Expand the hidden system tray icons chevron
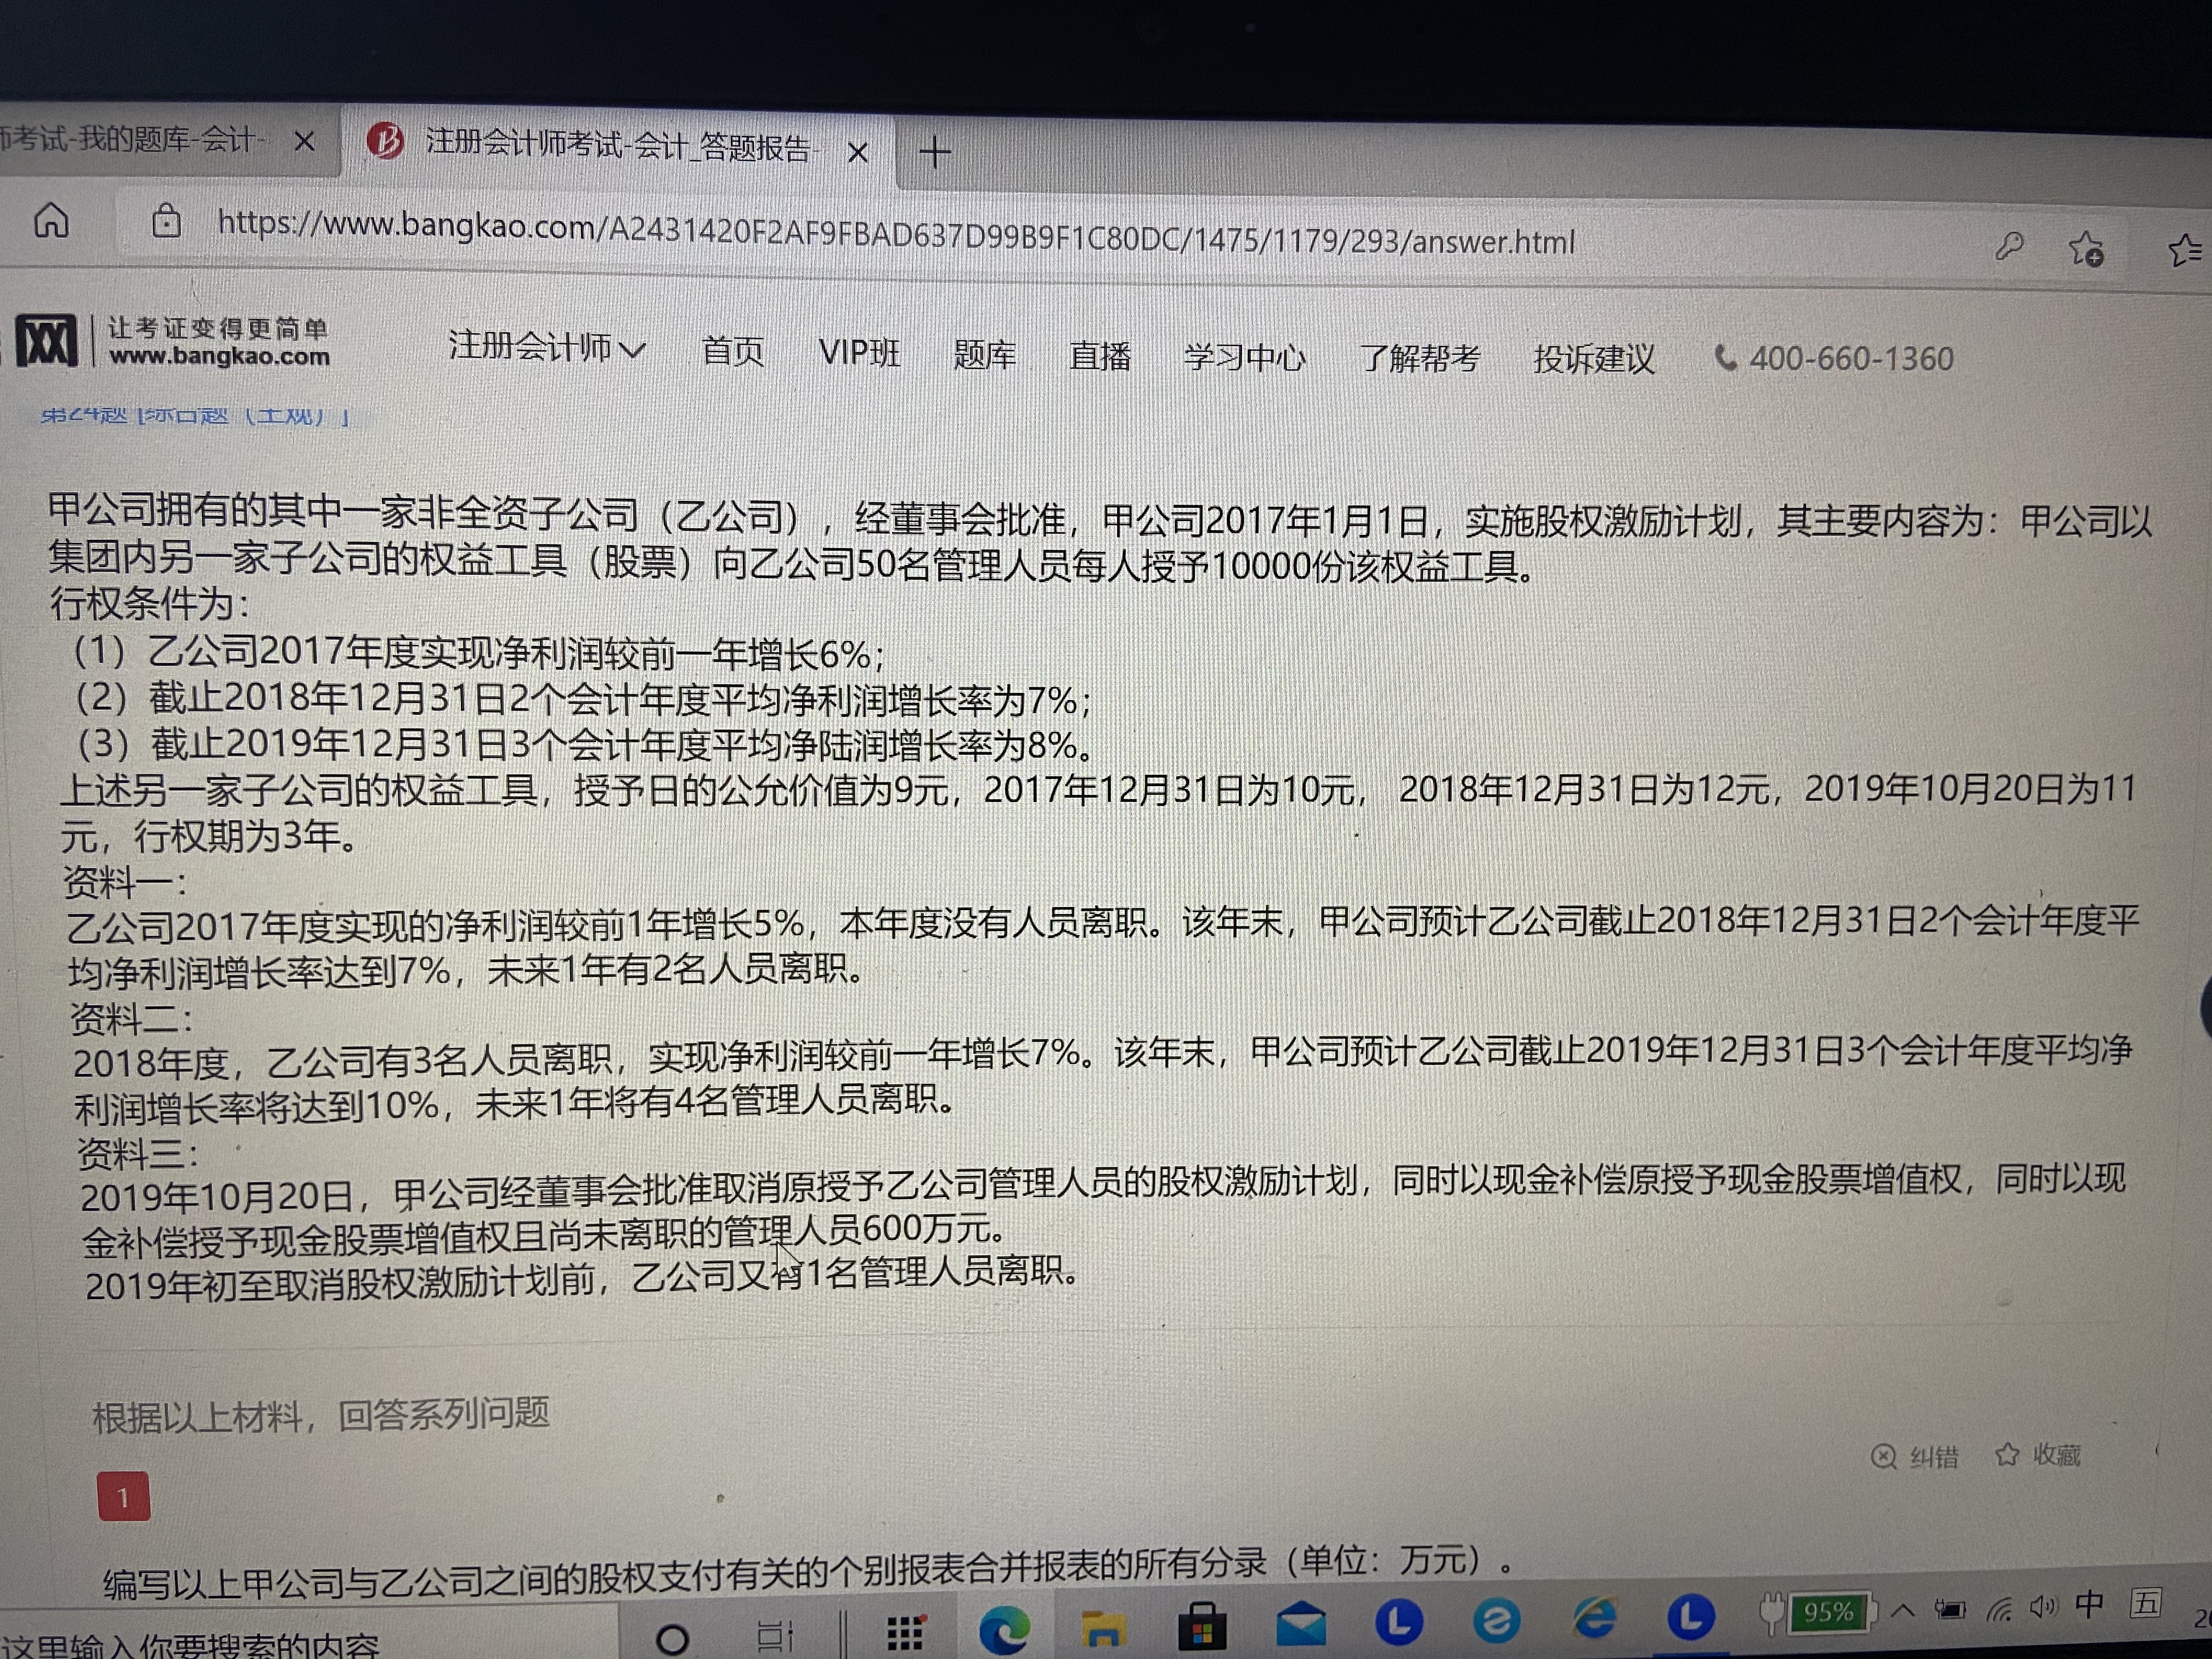Screen dimensions: 2212x1659 [x=1903, y=1611]
